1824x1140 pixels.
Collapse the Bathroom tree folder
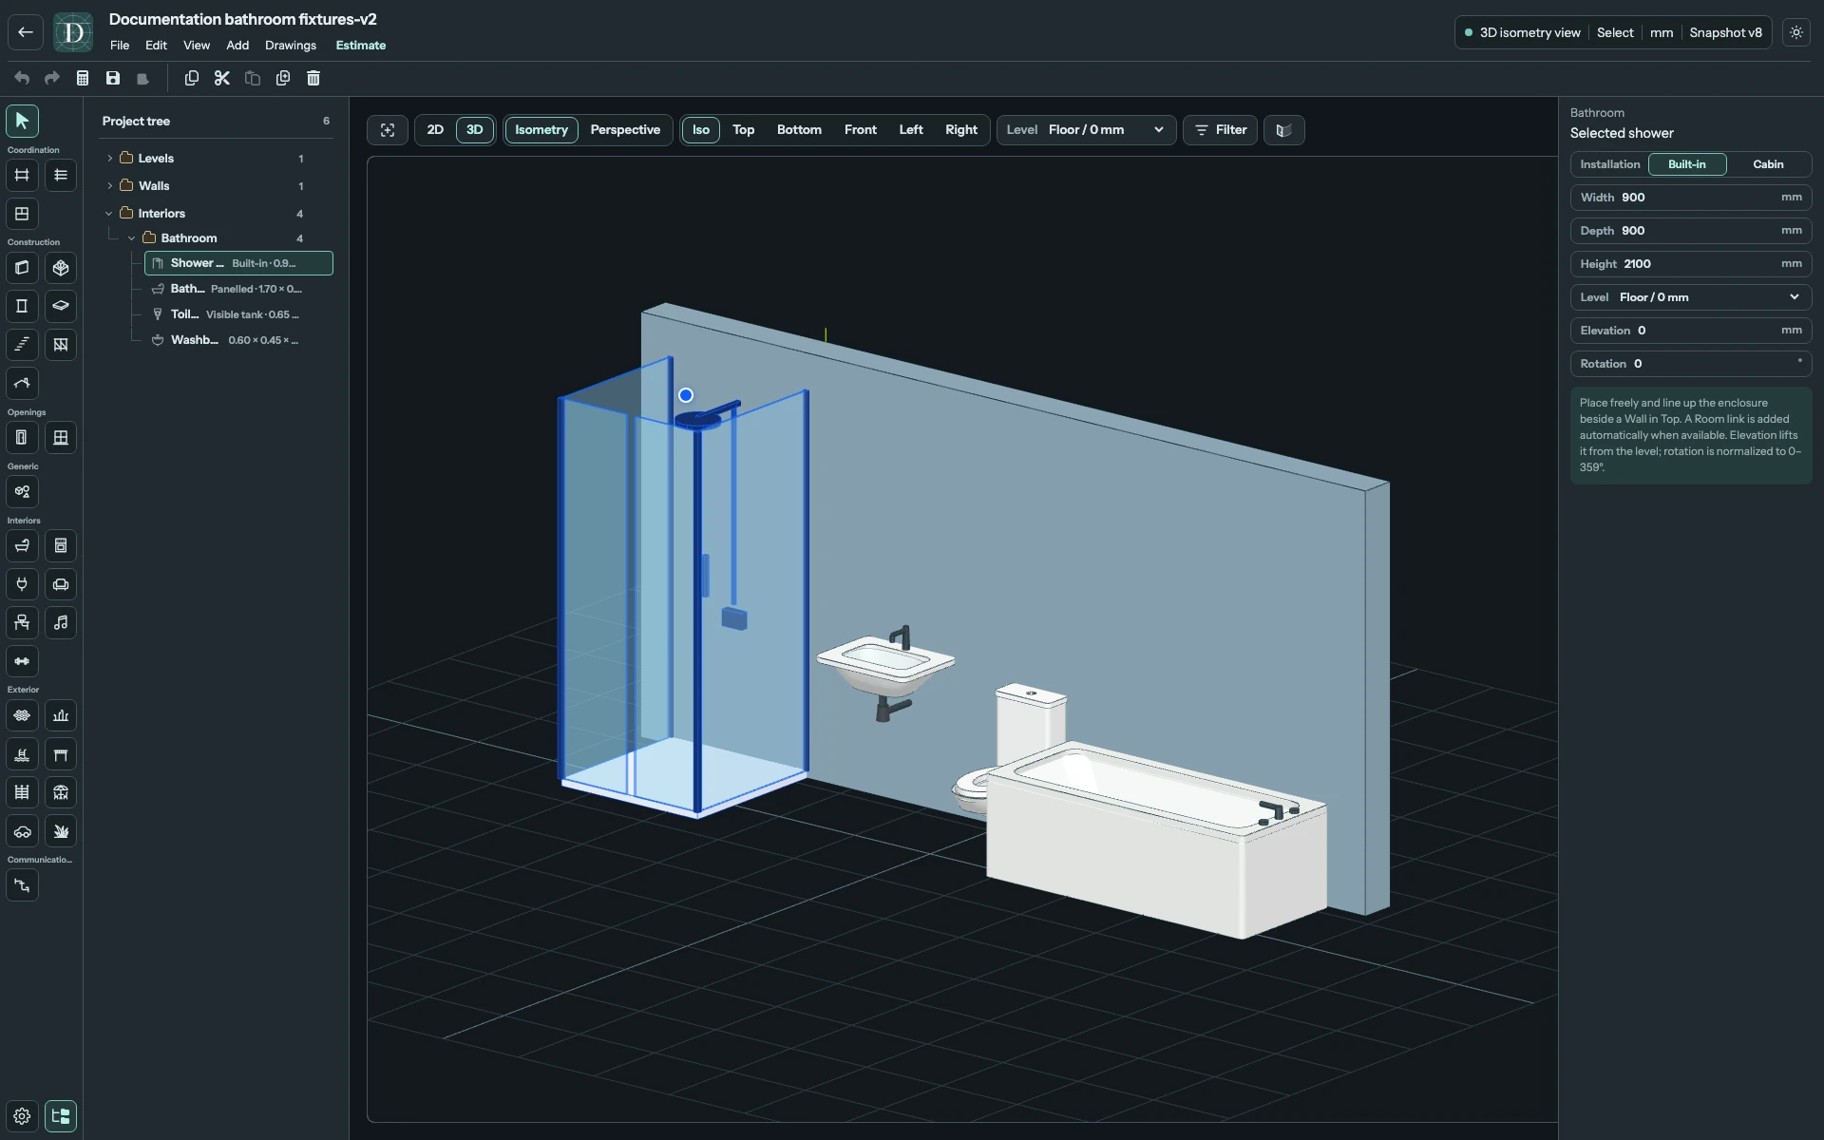click(131, 238)
